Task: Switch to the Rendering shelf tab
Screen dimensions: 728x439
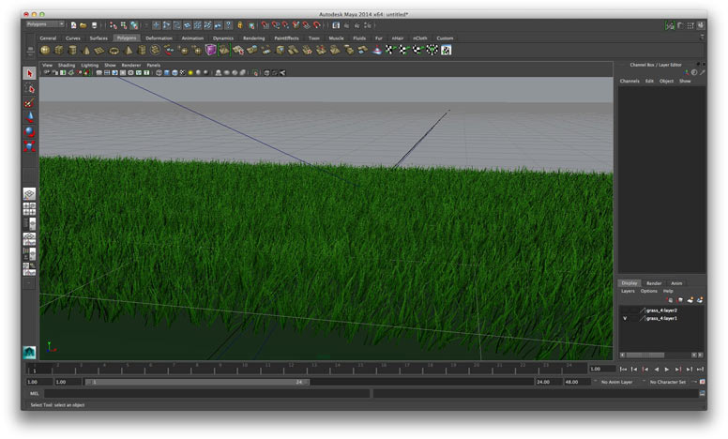Action: [253, 38]
